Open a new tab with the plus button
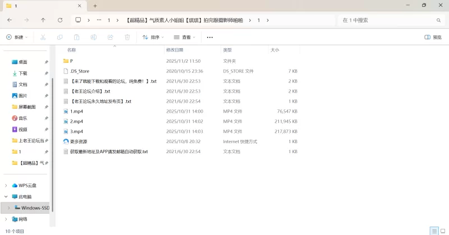 (x=95, y=6)
